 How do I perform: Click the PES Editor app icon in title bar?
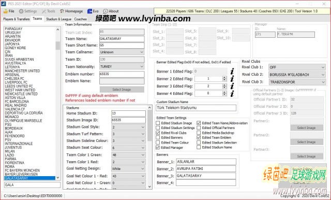(x=4, y=4)
